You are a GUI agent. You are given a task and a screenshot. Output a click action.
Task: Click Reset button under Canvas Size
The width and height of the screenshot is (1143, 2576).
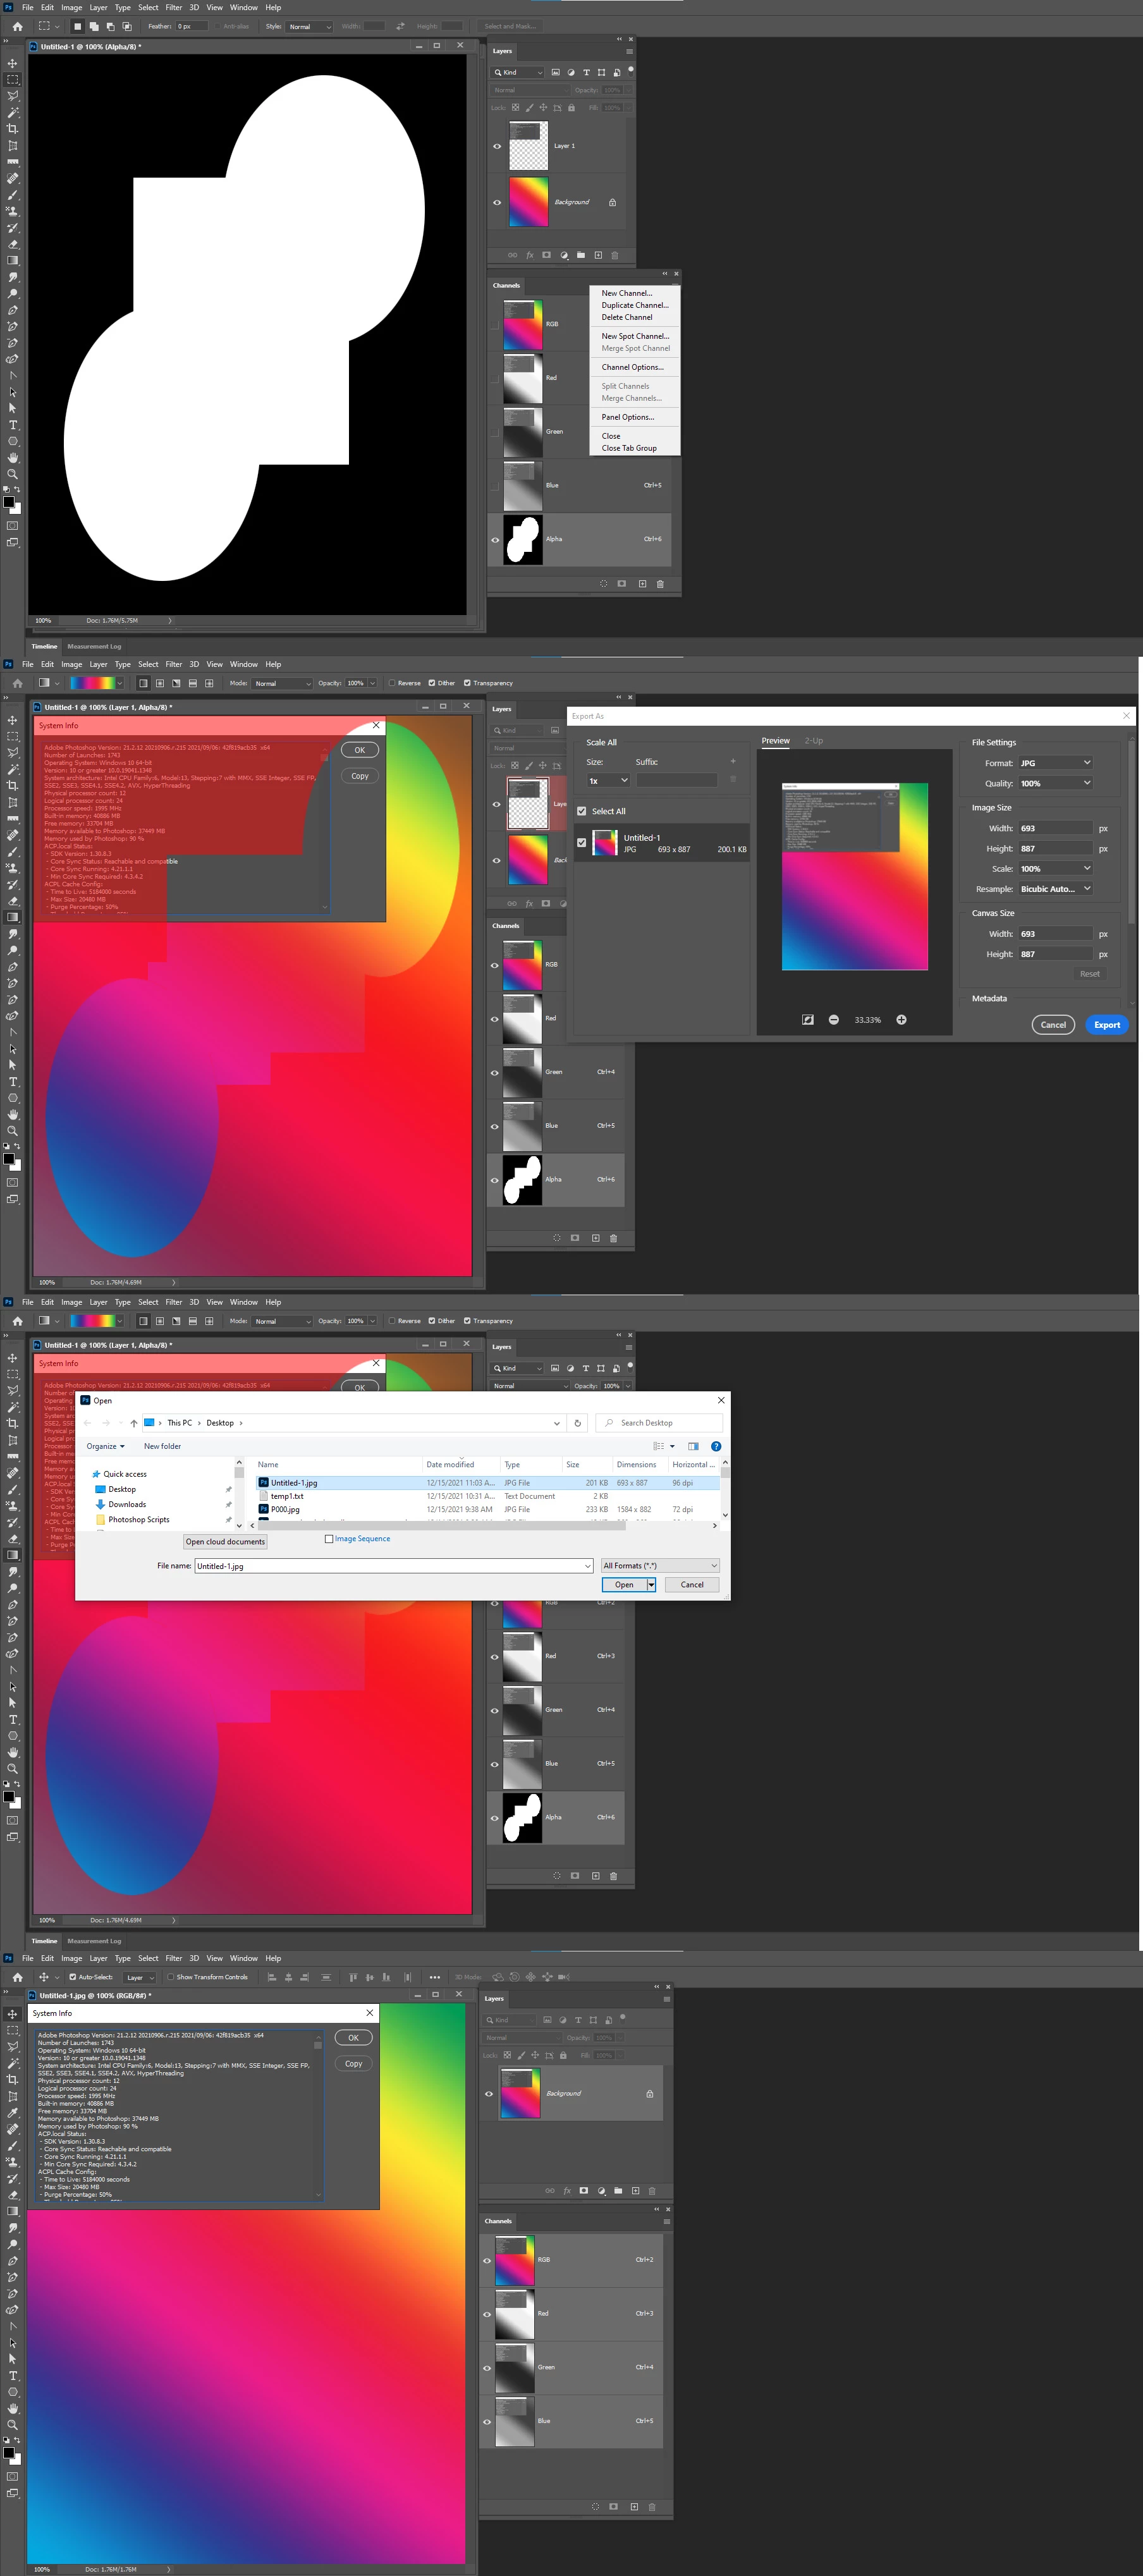click(1089, 973)
